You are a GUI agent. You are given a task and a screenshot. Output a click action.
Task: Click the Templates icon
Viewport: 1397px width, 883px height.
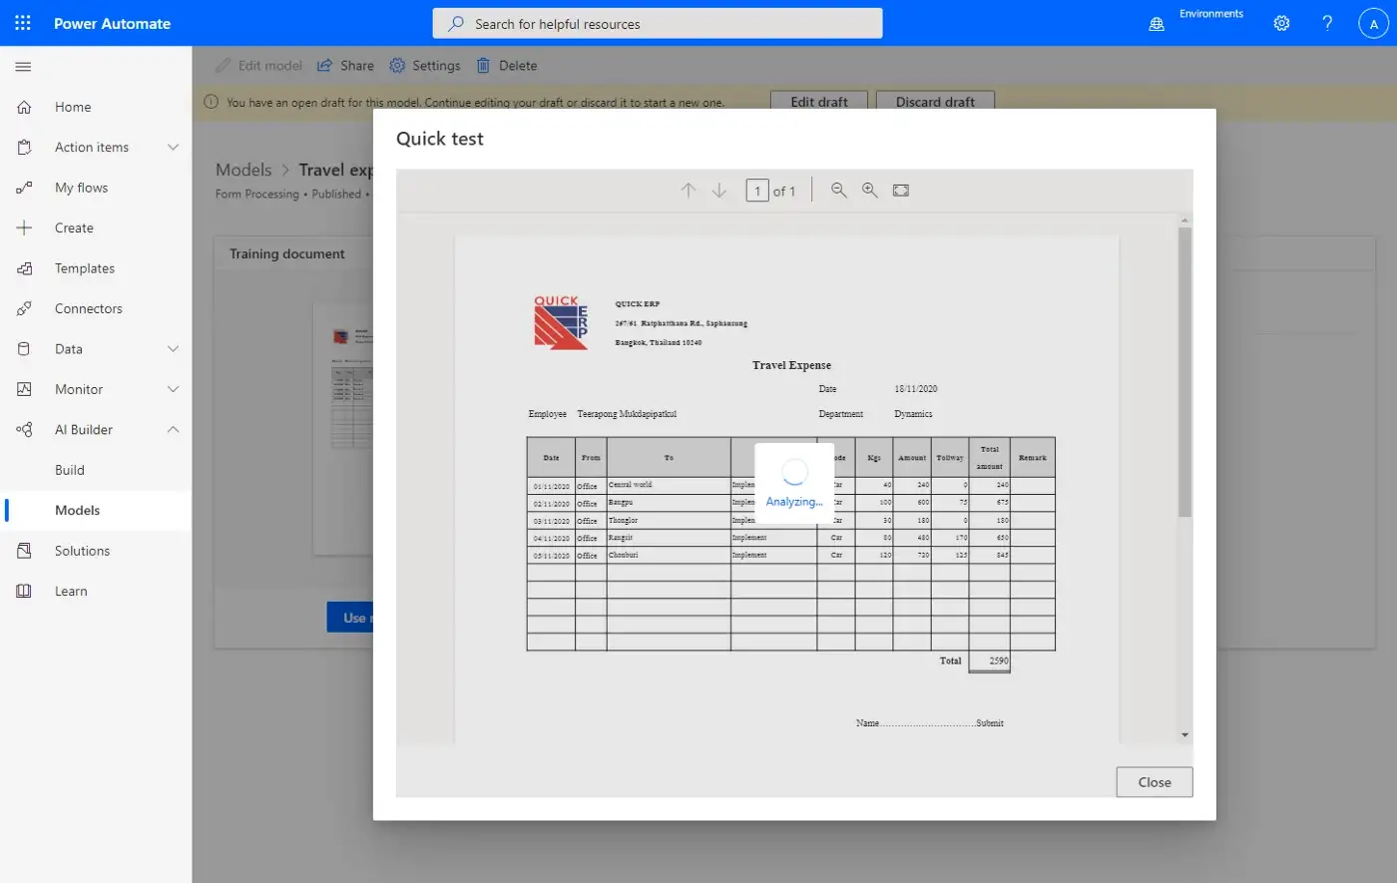pyautogui.click(x=24, y=268)
